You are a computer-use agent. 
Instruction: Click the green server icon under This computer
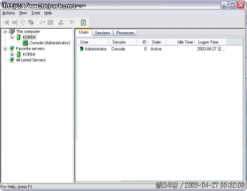[x=19, y=37]
